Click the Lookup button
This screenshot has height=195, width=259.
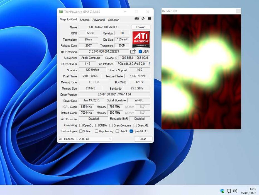tap(141, 27)
